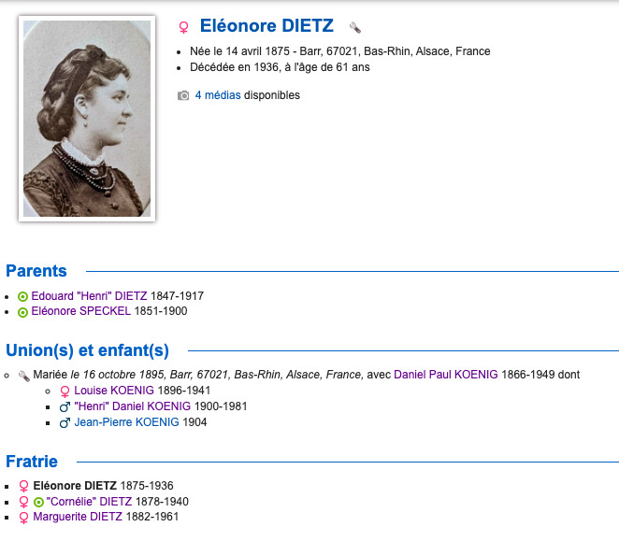Click female symbol next to Louise KOENIG
This screenshot has height=541, width=619.
pyautogui.click(x=65, y=391)
